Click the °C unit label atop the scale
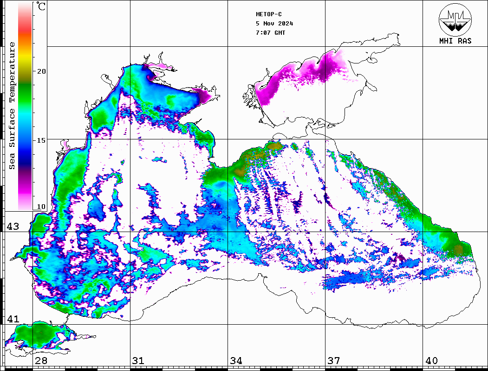Image resolution: width=488 pixels, height=371 pixels. pos(41,6)
